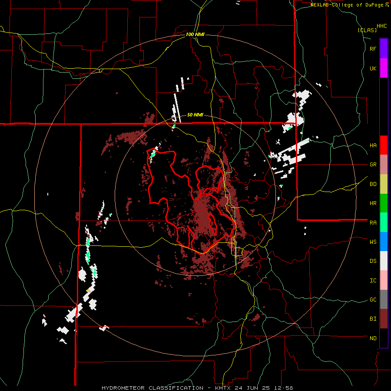Screen dimensions: 391x391
Task: Click the GC legend label
Action: coord(373,300)
